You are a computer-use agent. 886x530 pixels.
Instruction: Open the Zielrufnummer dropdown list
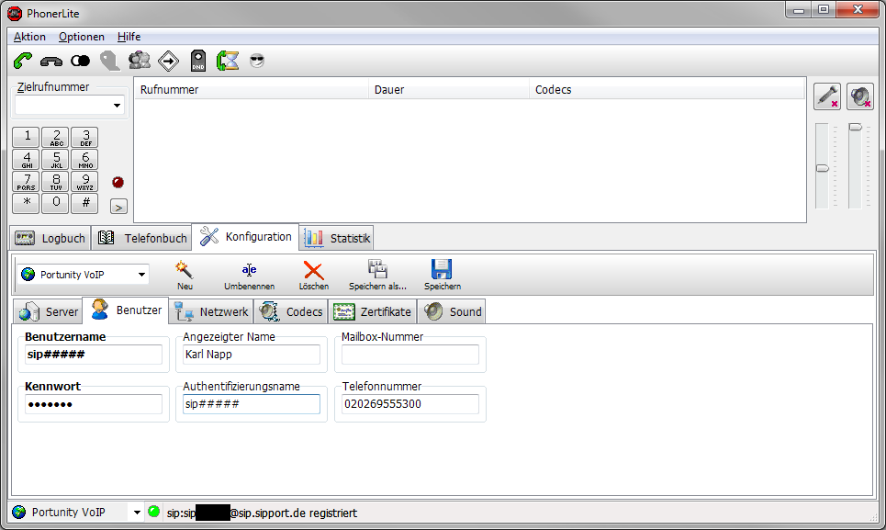coord(117,106)
